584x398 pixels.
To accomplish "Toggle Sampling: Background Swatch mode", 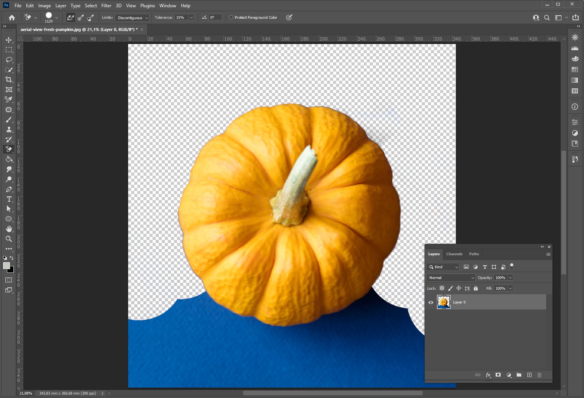I will click(91, 18).
